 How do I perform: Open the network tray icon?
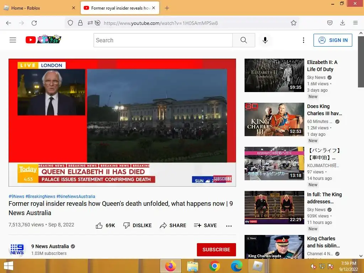coord(322,266)
